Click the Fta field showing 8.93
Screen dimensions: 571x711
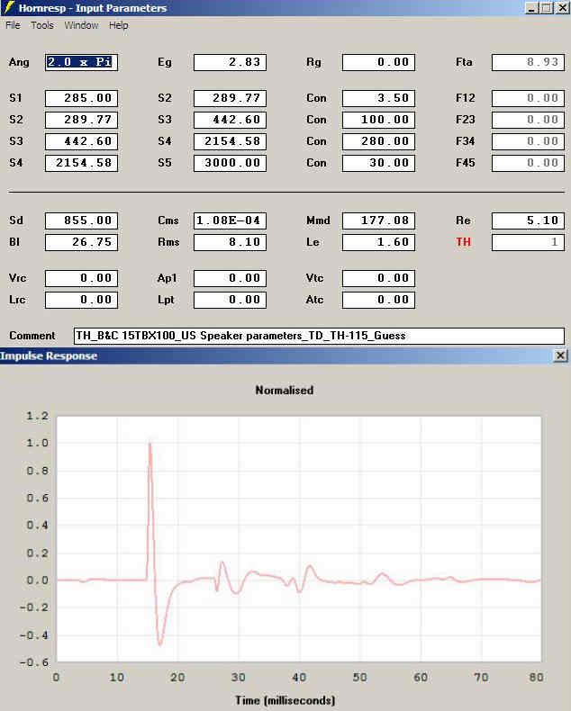tap(528, 62)
